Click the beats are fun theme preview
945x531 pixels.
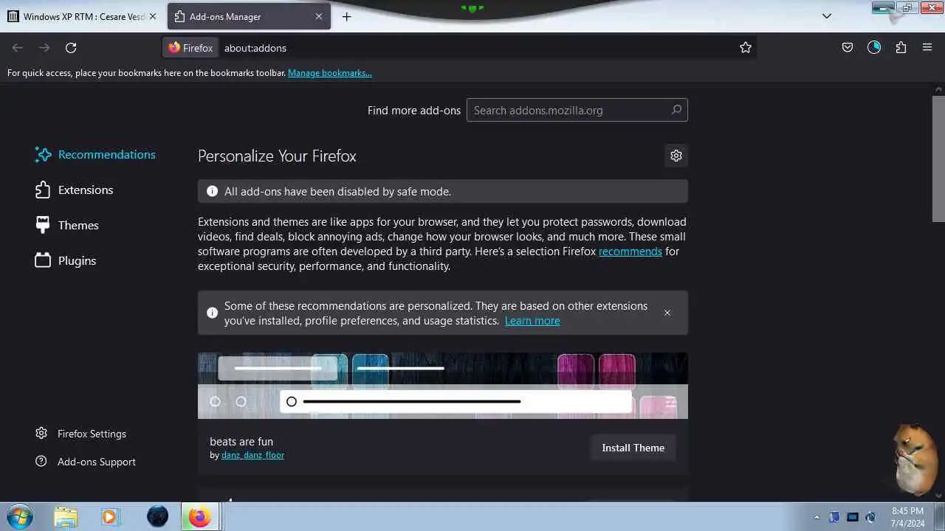click(443, 386)
